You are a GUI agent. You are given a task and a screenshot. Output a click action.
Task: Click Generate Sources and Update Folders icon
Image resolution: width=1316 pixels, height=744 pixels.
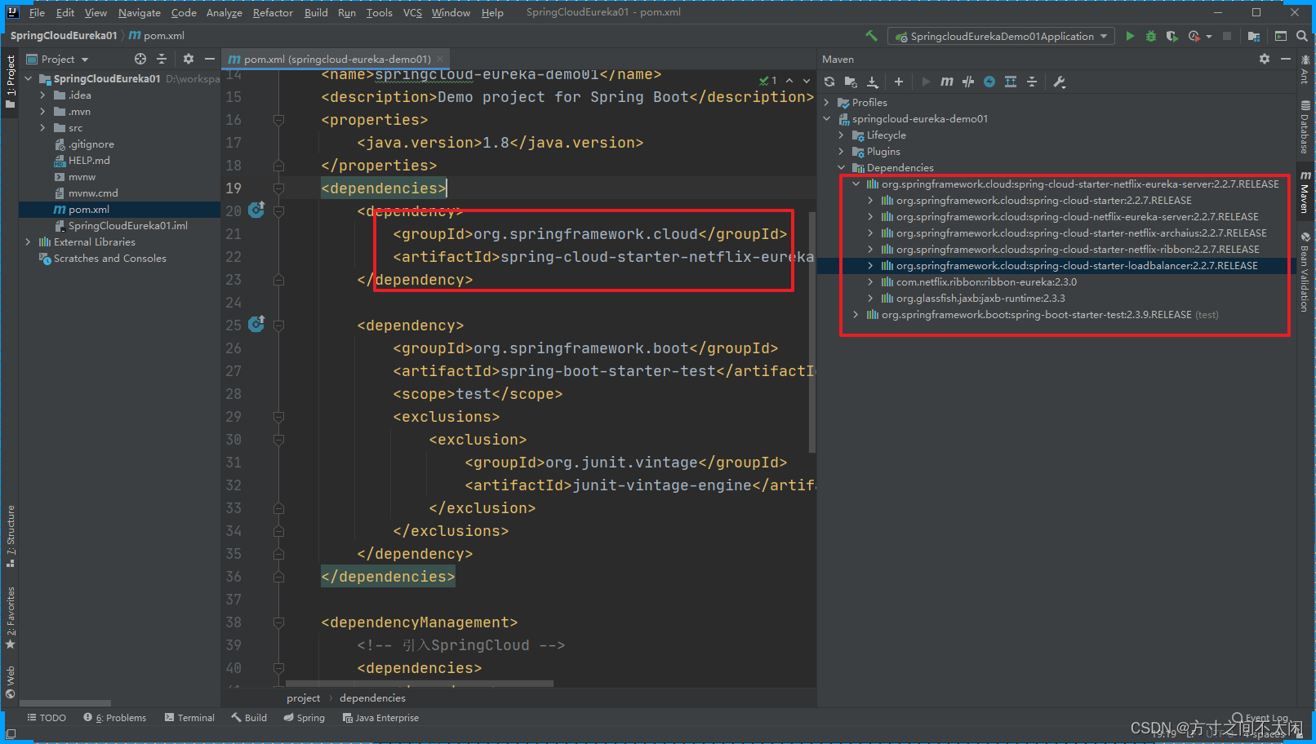pos(851,82)
